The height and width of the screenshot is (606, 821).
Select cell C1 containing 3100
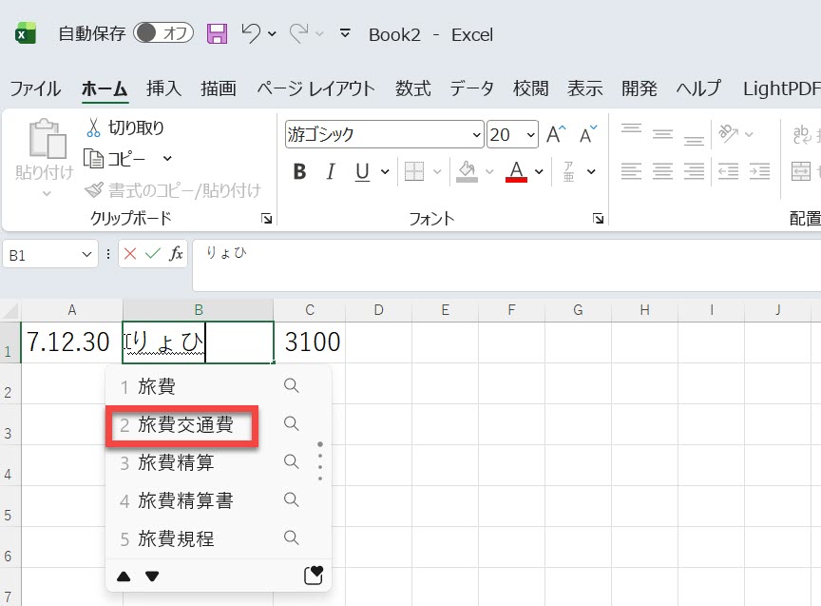point(310,342)
